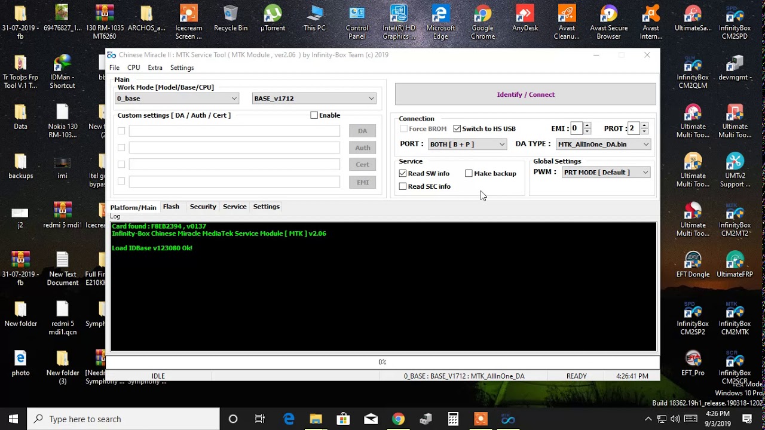Open Control Panel desktop shortcut

pos(357,23)
